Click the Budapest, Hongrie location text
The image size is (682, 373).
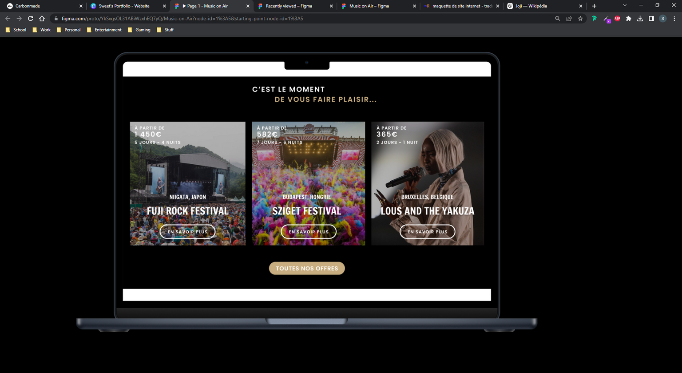(x=307, y=197)
